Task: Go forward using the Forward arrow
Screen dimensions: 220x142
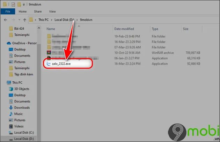Action: click(13, 20)
